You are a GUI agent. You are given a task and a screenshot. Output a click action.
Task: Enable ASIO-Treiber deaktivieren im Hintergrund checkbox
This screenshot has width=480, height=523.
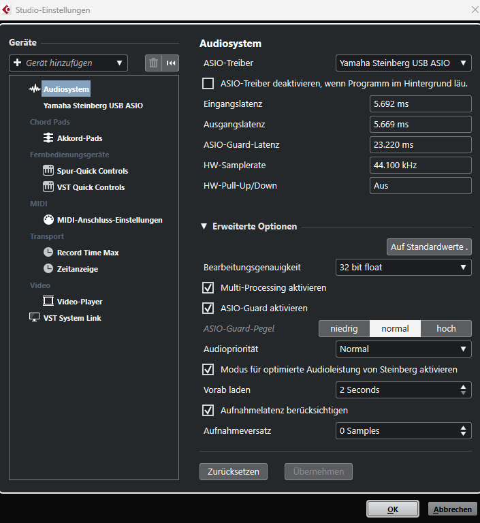[209, 84]
